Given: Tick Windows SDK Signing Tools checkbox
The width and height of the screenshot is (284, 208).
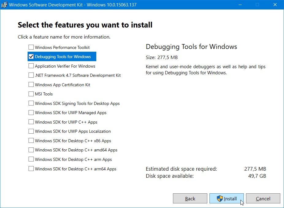Looking at the screenshot, I should coord(31,103).
